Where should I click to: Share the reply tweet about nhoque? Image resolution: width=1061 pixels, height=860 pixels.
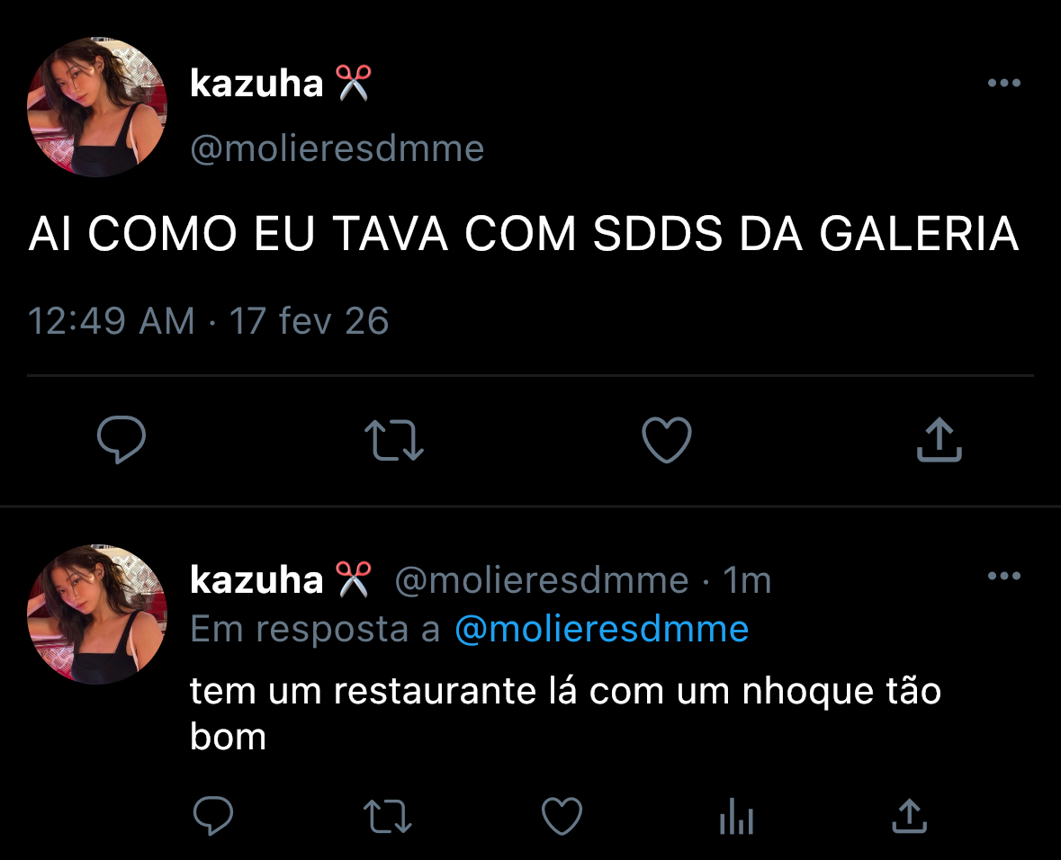[x=910, y=815]
